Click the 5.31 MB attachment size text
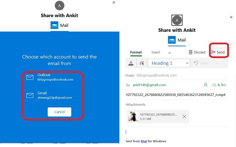 coord(145,119)
